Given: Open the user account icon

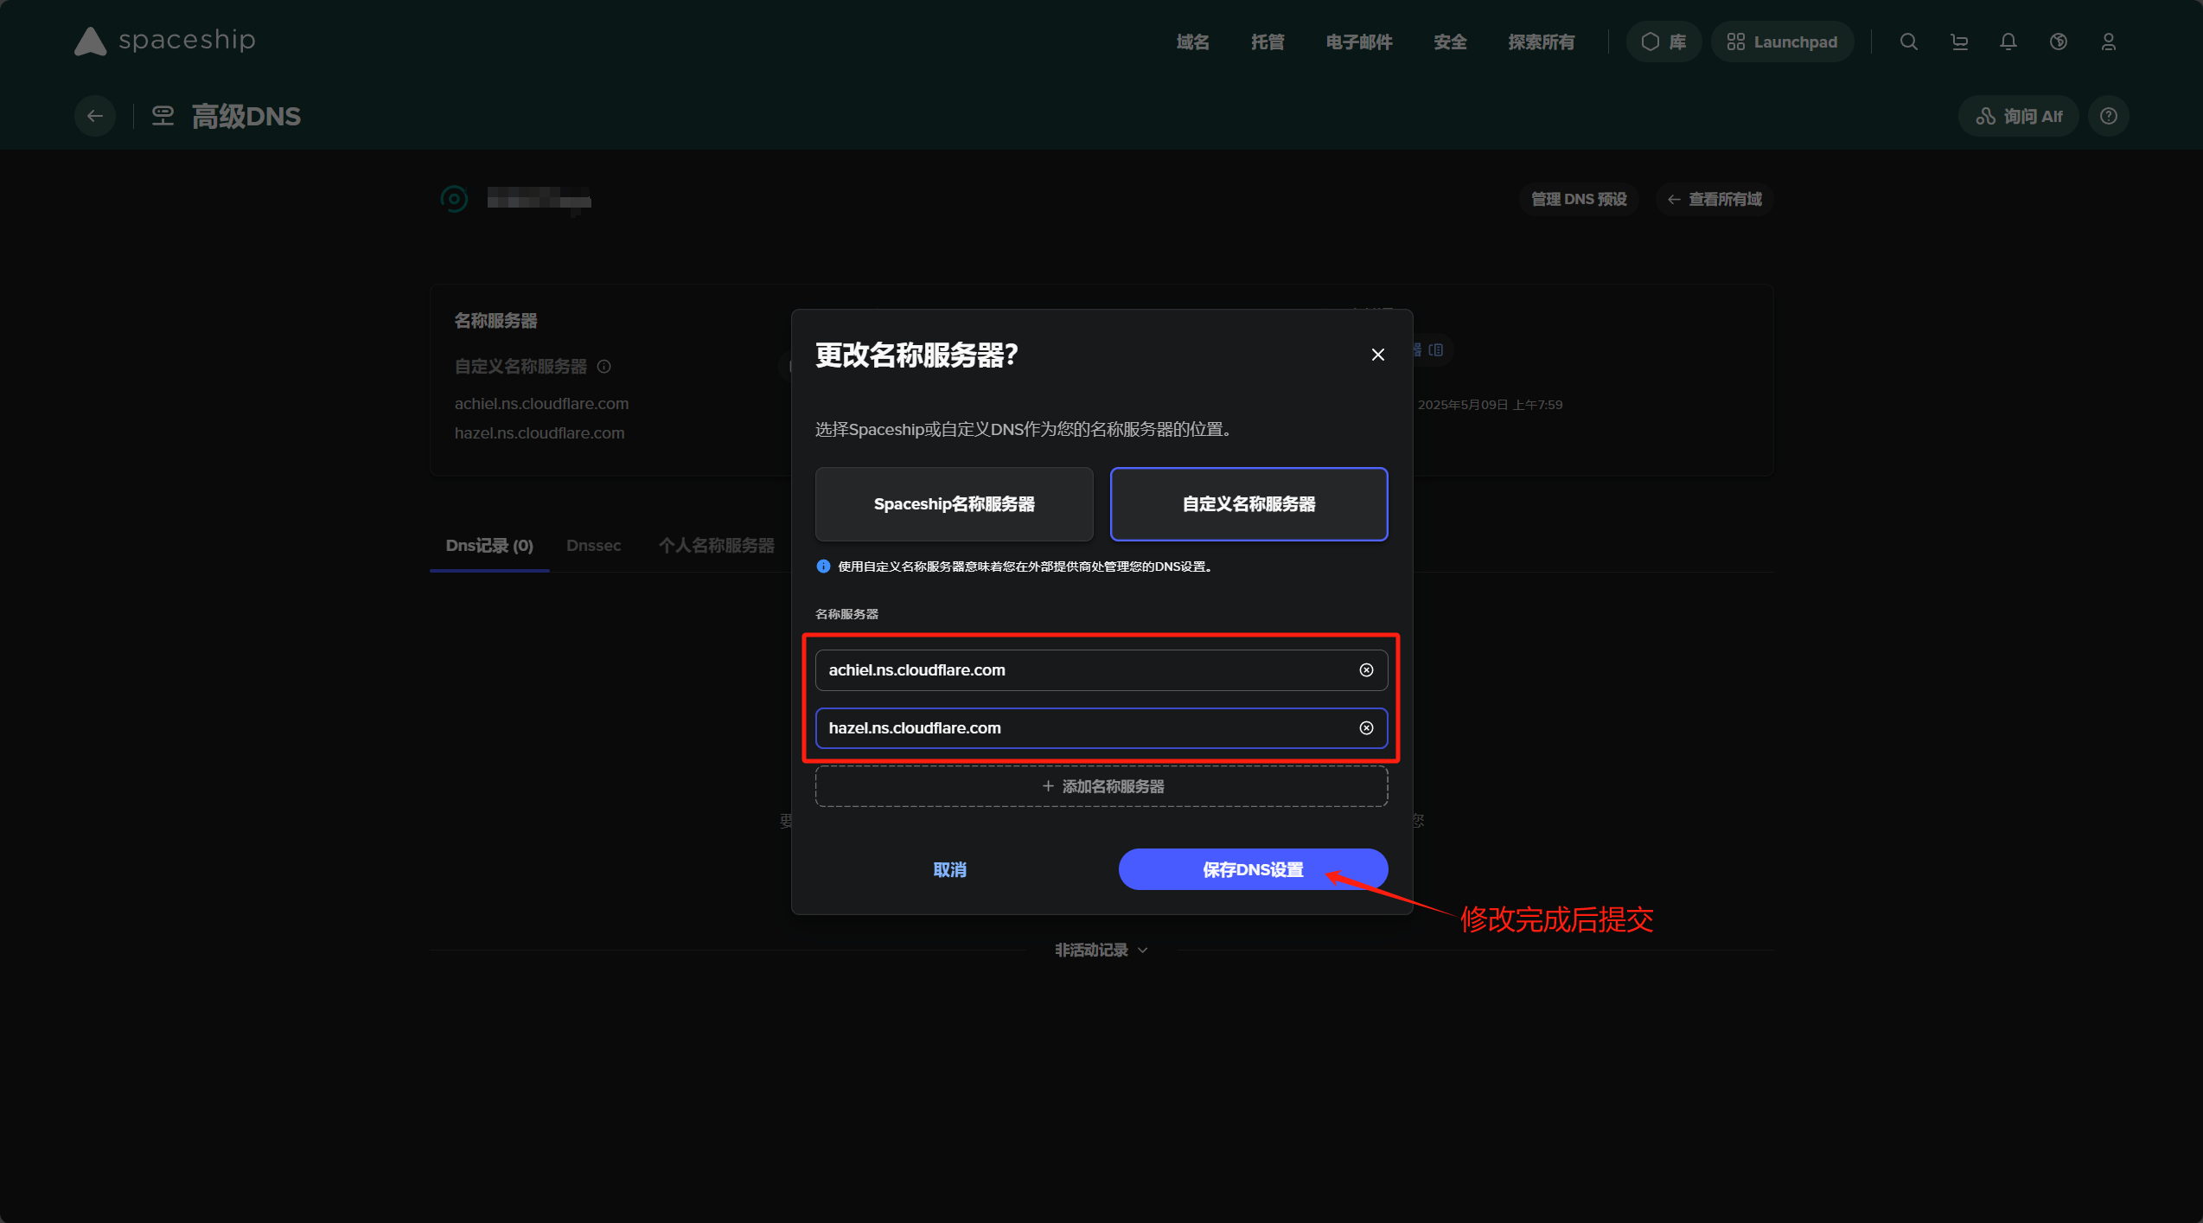Looking at the screenshot, I should [2108, 42].
